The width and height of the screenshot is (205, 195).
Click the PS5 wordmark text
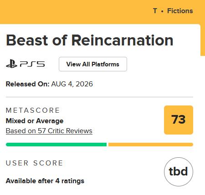point(32,64)
